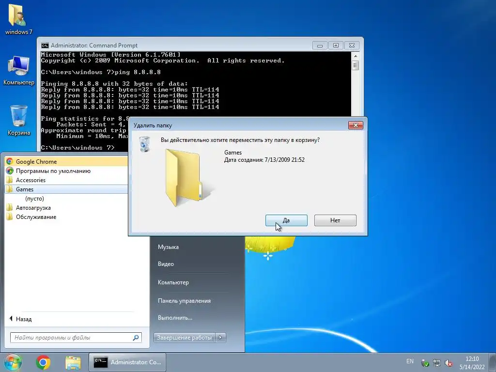The image size is (496, 372).
Task: Click the muted volume tray icon
Action: 449,363
